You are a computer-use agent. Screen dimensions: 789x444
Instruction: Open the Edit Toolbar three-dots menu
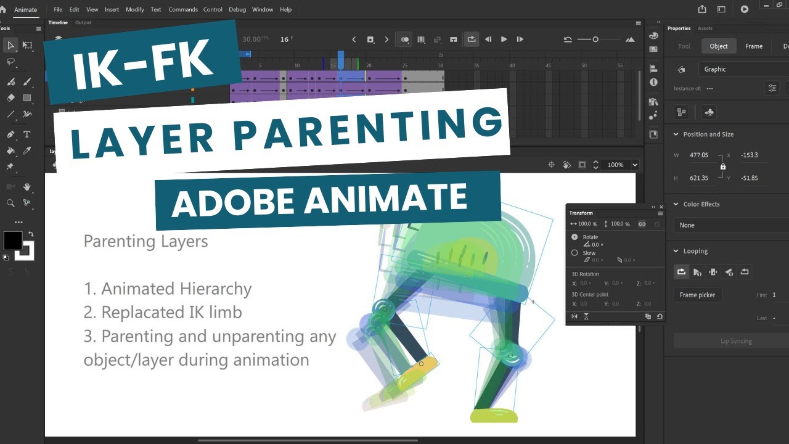pos(18,222)
